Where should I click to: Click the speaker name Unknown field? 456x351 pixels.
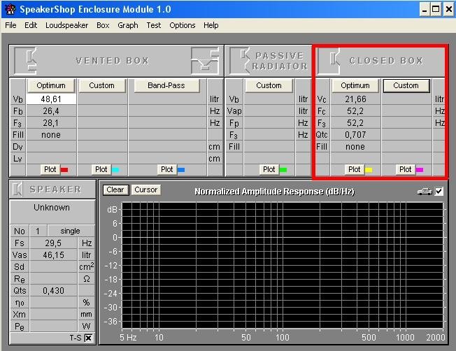52,211
